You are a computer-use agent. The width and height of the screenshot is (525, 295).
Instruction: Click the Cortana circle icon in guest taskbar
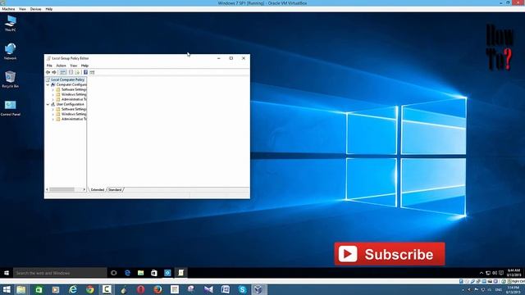coord(114,273)
